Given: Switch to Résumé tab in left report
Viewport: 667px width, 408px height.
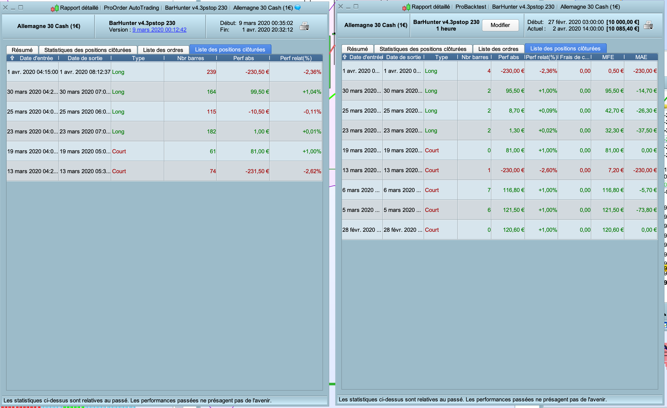Looking at the screenshot, I should pyautogui.click(x=22, y=50).
